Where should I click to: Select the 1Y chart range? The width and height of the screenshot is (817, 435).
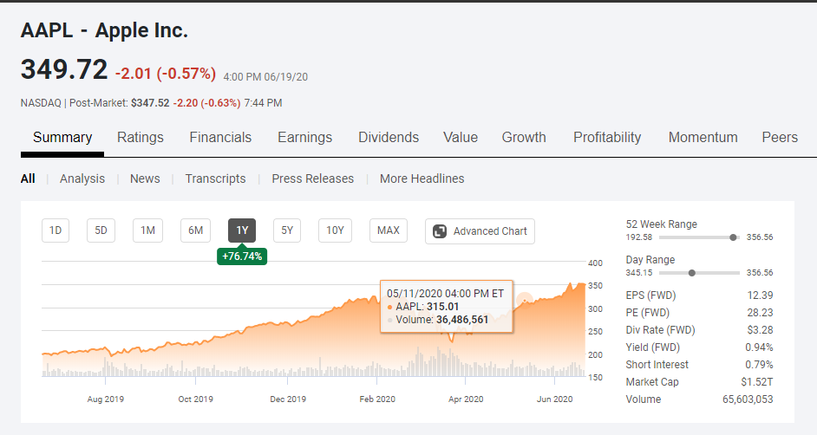tap(242, 230)
